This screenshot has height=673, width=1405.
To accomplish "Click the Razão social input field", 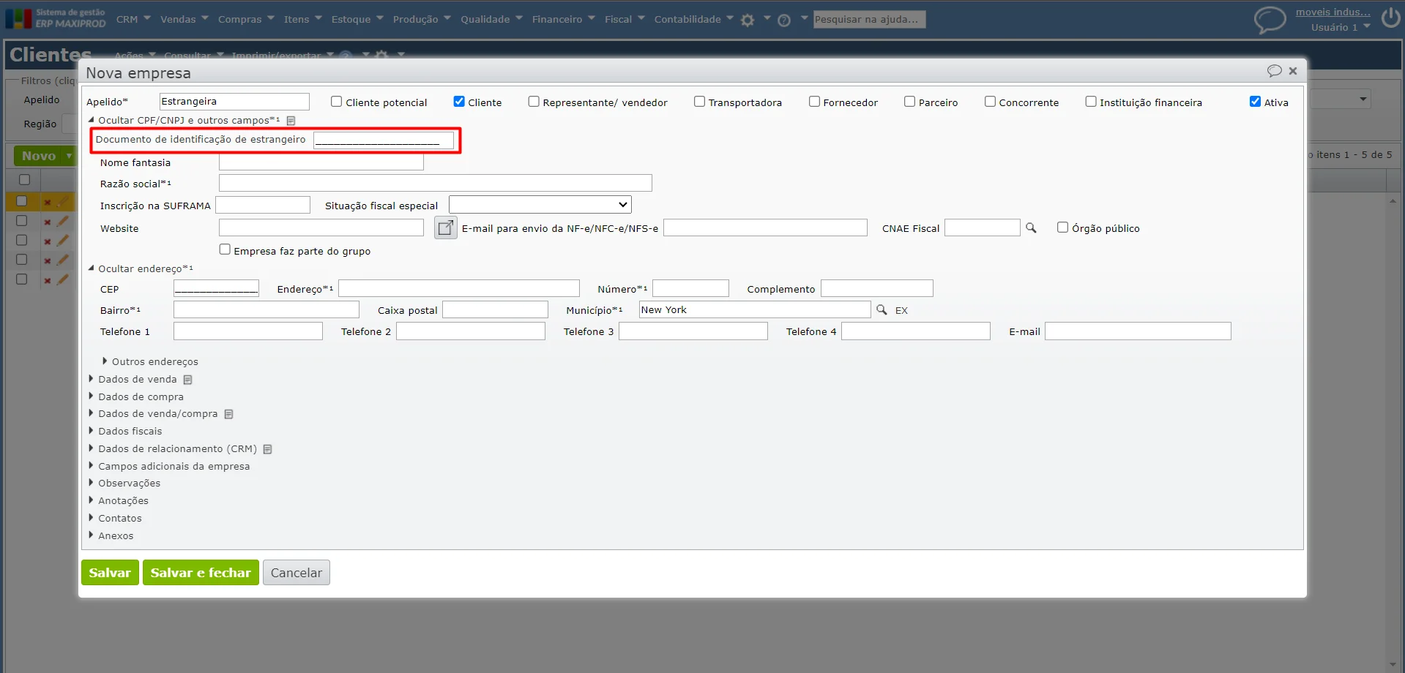I will (435, 183).
